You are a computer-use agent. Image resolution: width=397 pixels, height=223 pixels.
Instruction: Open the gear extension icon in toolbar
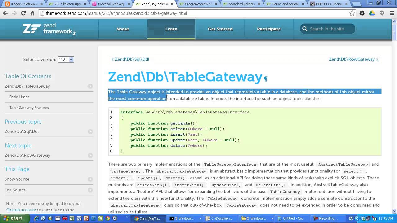pos(362,13)
